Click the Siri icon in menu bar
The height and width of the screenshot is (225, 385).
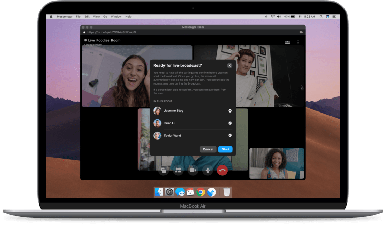[327, 17]
